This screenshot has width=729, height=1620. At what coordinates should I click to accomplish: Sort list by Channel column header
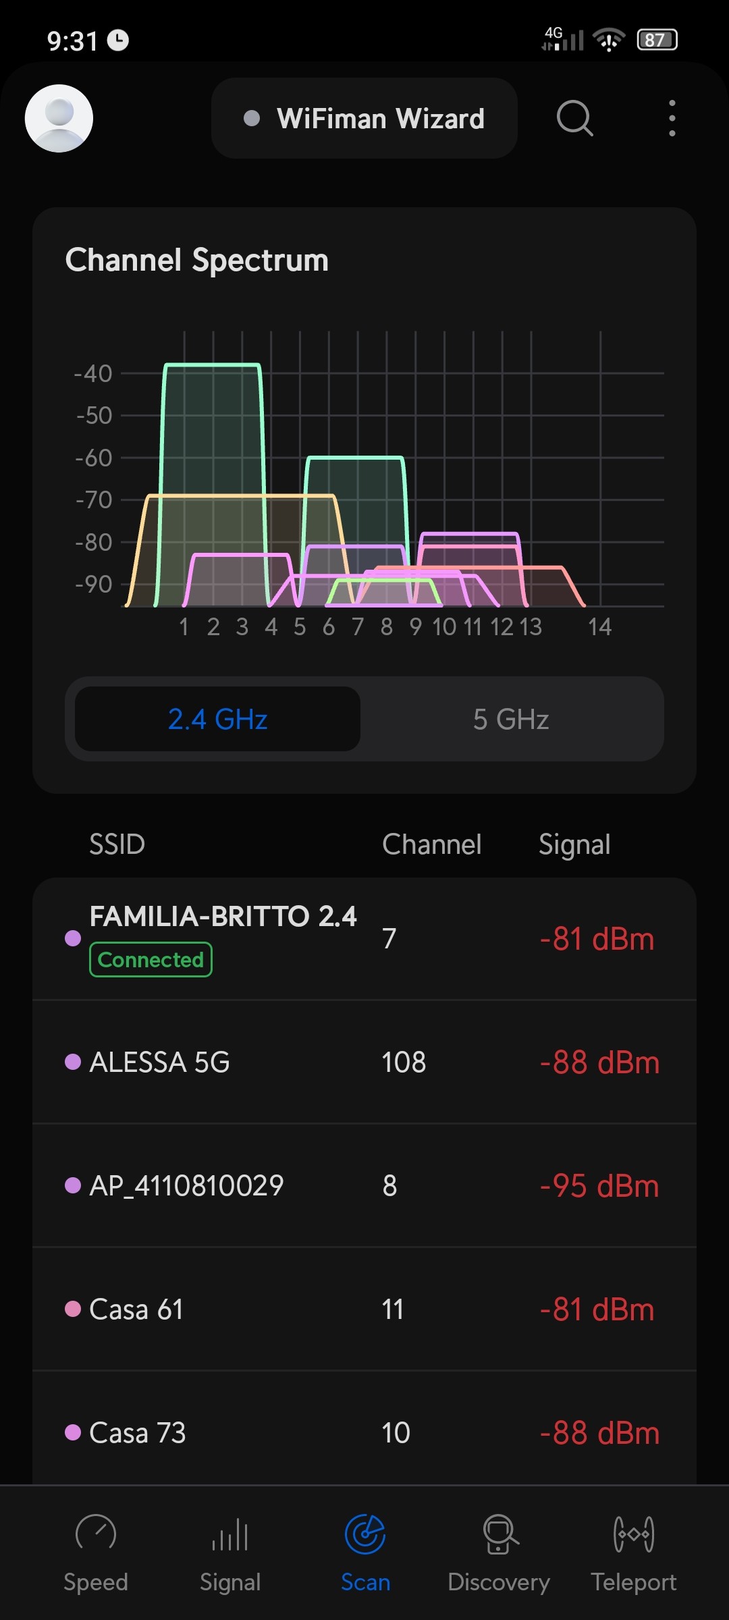pos(432,844)
